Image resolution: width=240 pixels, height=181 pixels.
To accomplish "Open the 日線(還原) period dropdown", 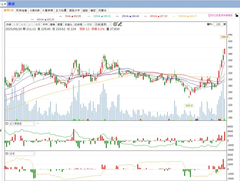I will click(103, 24).
